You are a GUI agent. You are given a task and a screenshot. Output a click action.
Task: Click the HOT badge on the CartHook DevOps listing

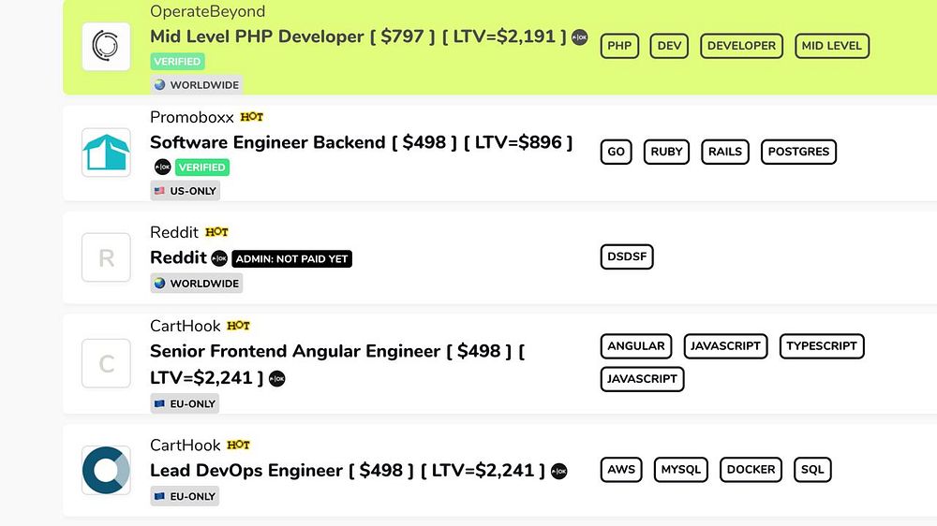point(238,446)
